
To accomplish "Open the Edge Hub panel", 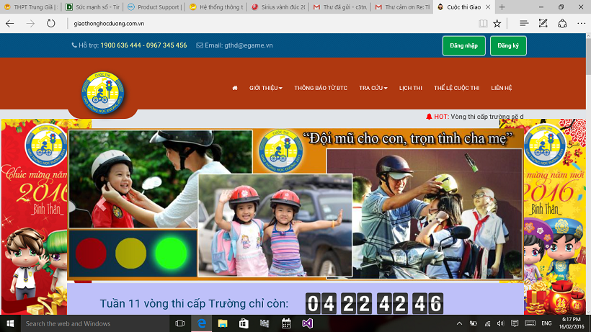I will [524, 23].
